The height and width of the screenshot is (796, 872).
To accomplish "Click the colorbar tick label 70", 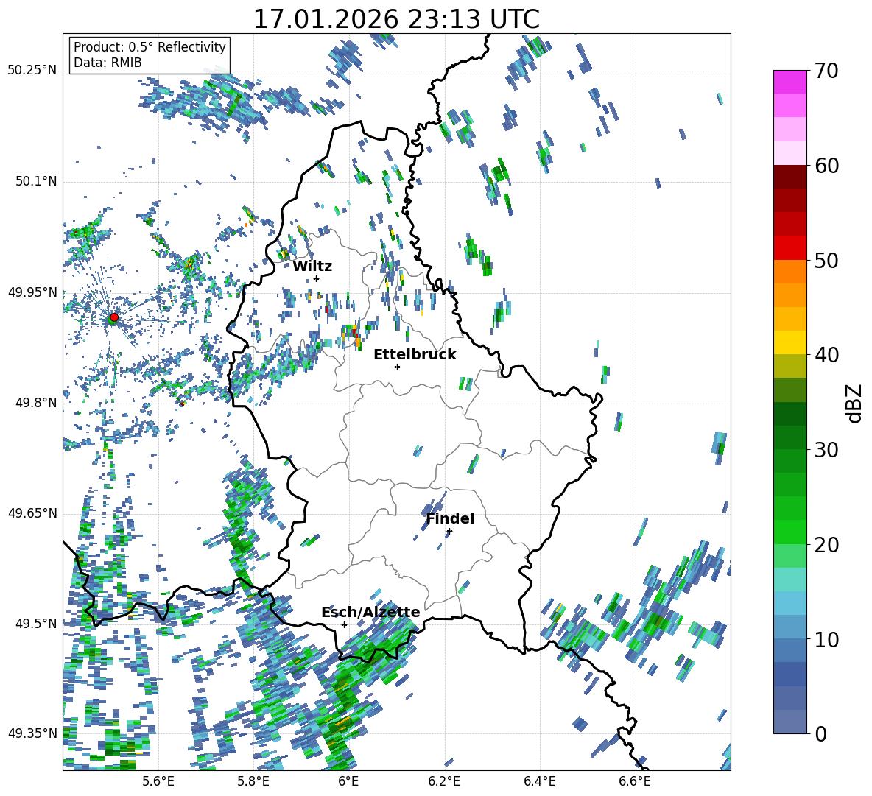I will [x=827, y=71].
